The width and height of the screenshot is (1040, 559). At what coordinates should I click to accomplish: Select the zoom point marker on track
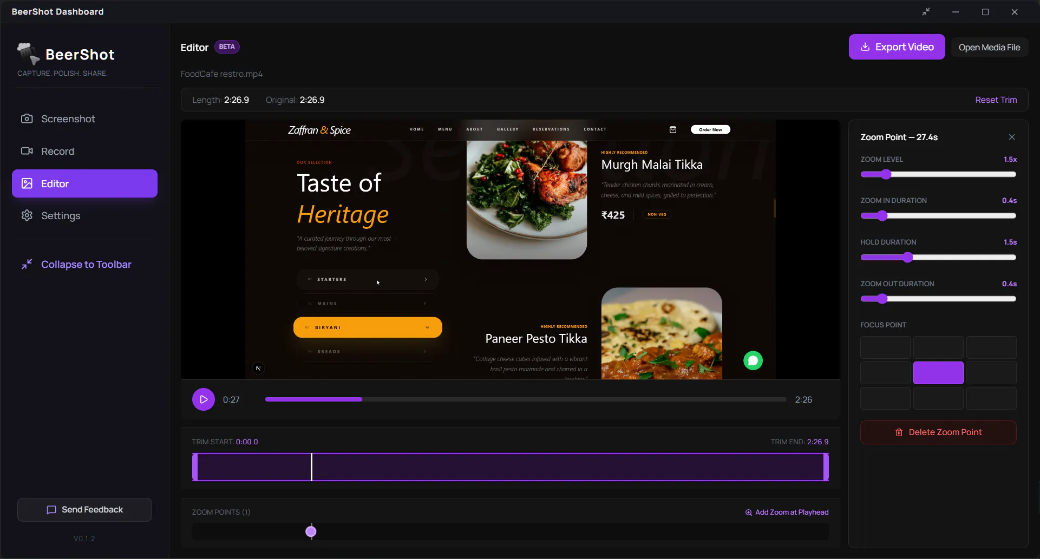tap(311, 532)
